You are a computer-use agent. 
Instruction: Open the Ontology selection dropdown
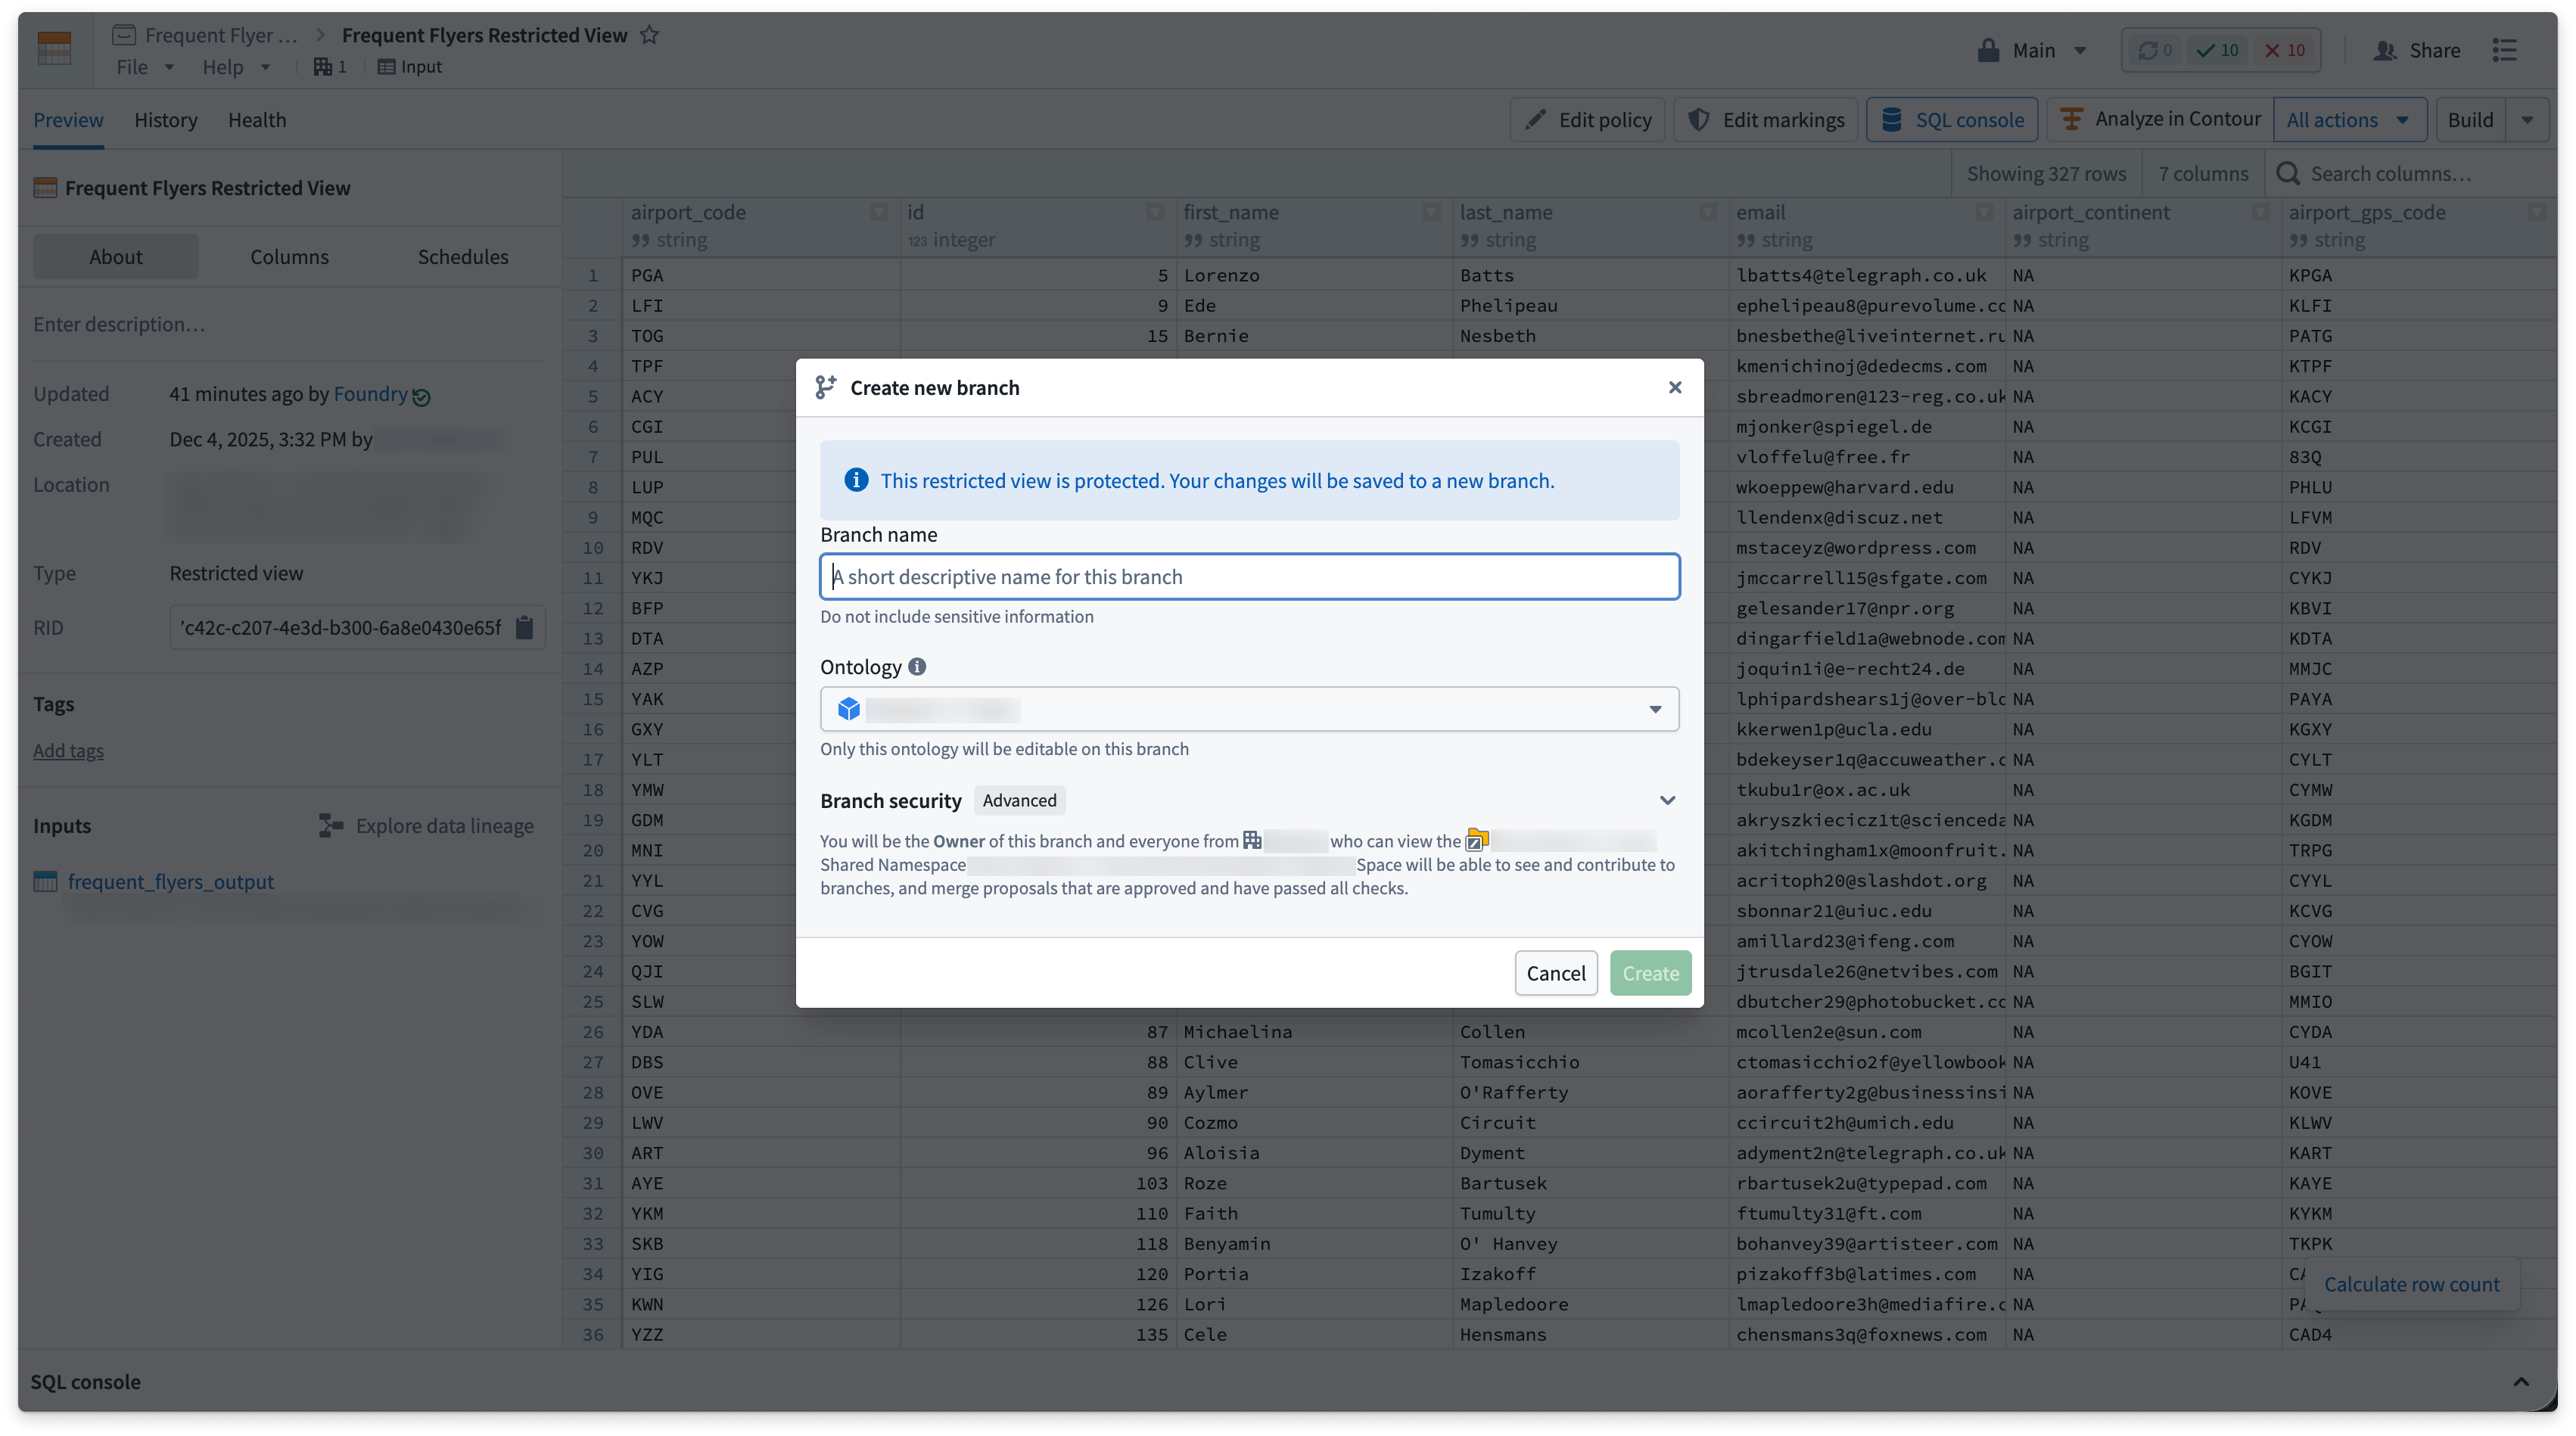1249,709
